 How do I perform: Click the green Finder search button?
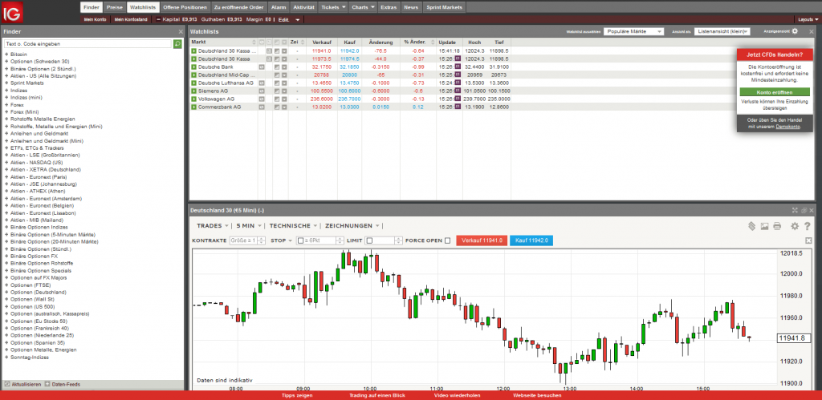177,44
